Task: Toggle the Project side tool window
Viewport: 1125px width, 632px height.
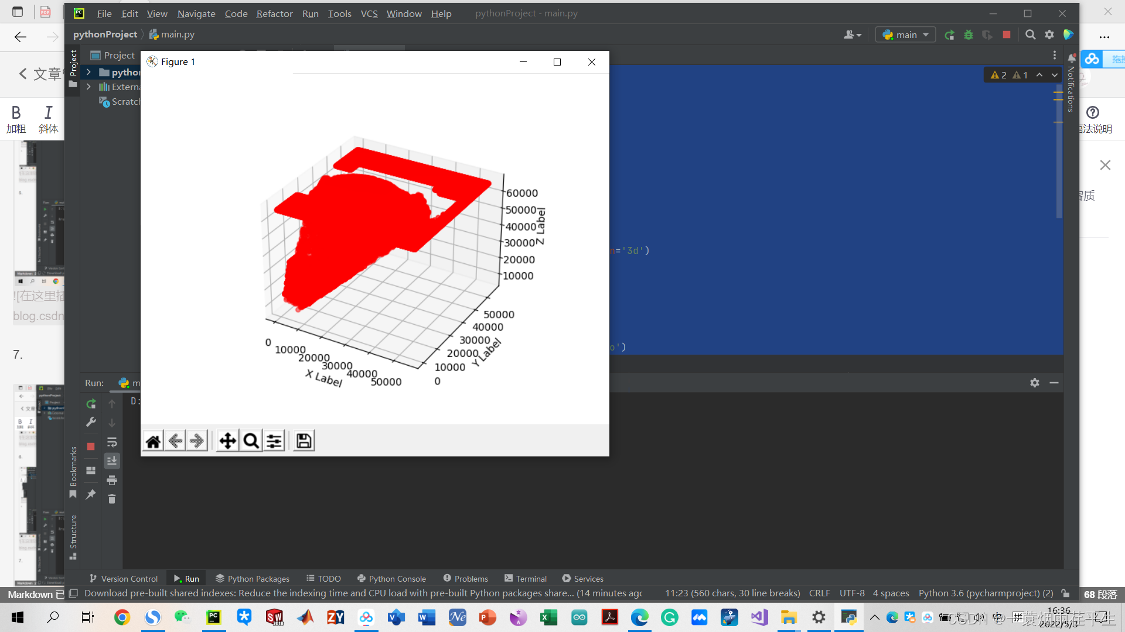Action: [x=73, y=68]
